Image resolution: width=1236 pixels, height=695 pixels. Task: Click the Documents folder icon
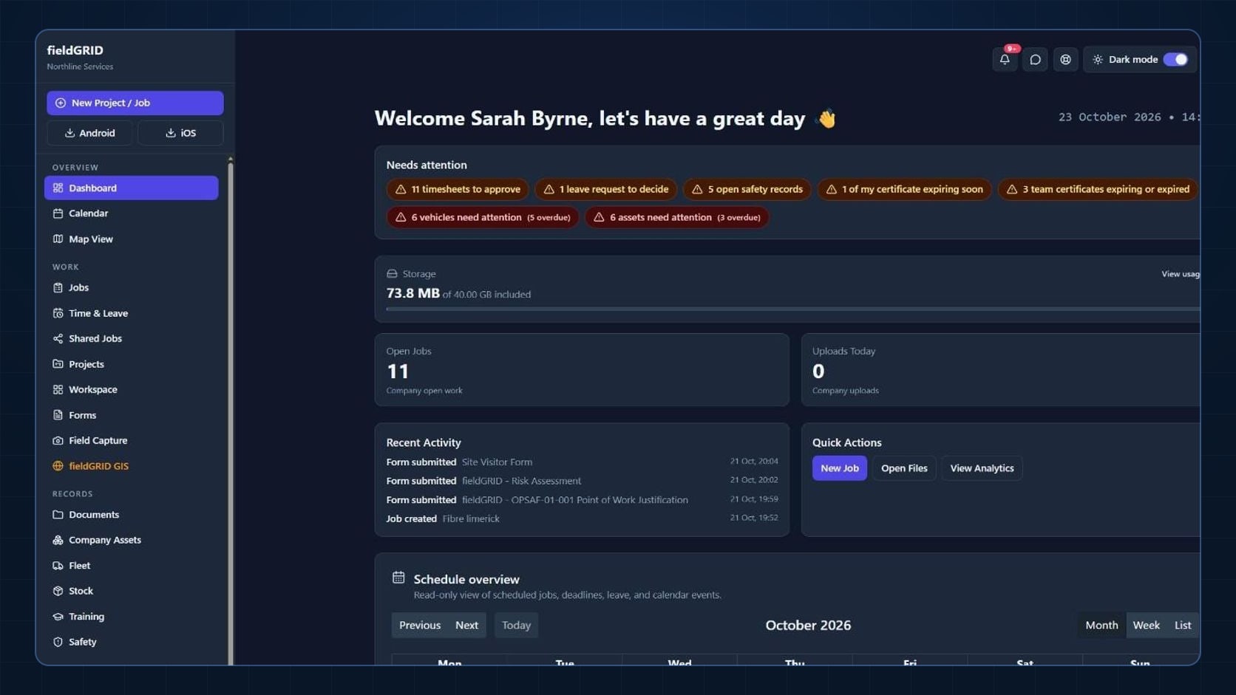[58, 515]
